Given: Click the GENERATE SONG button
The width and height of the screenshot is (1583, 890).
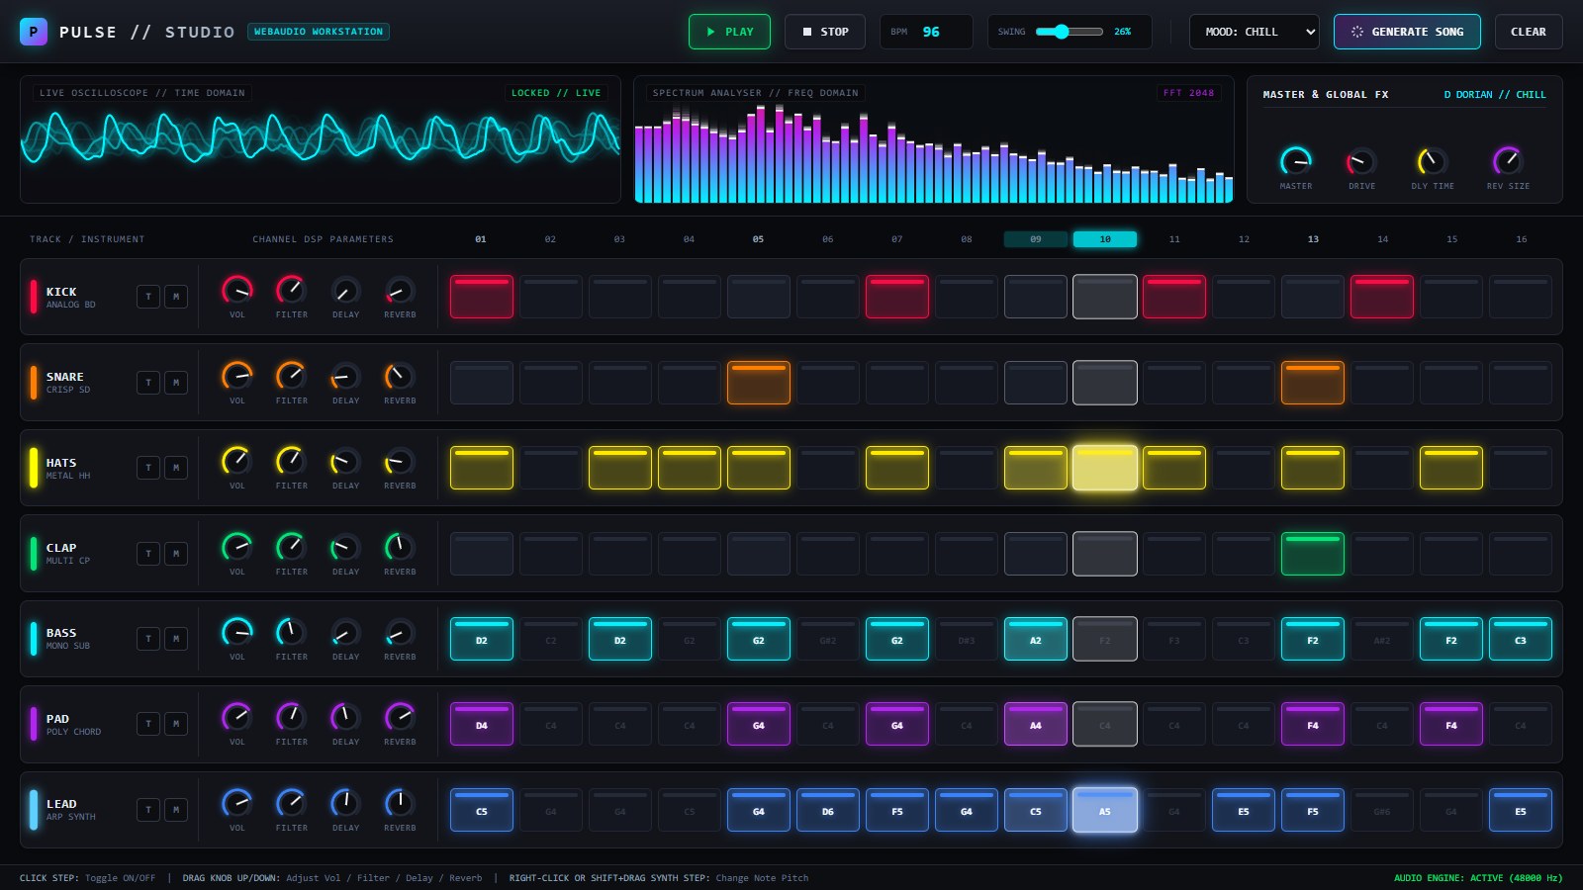Looking at the screenshot, I should 1407,32.
